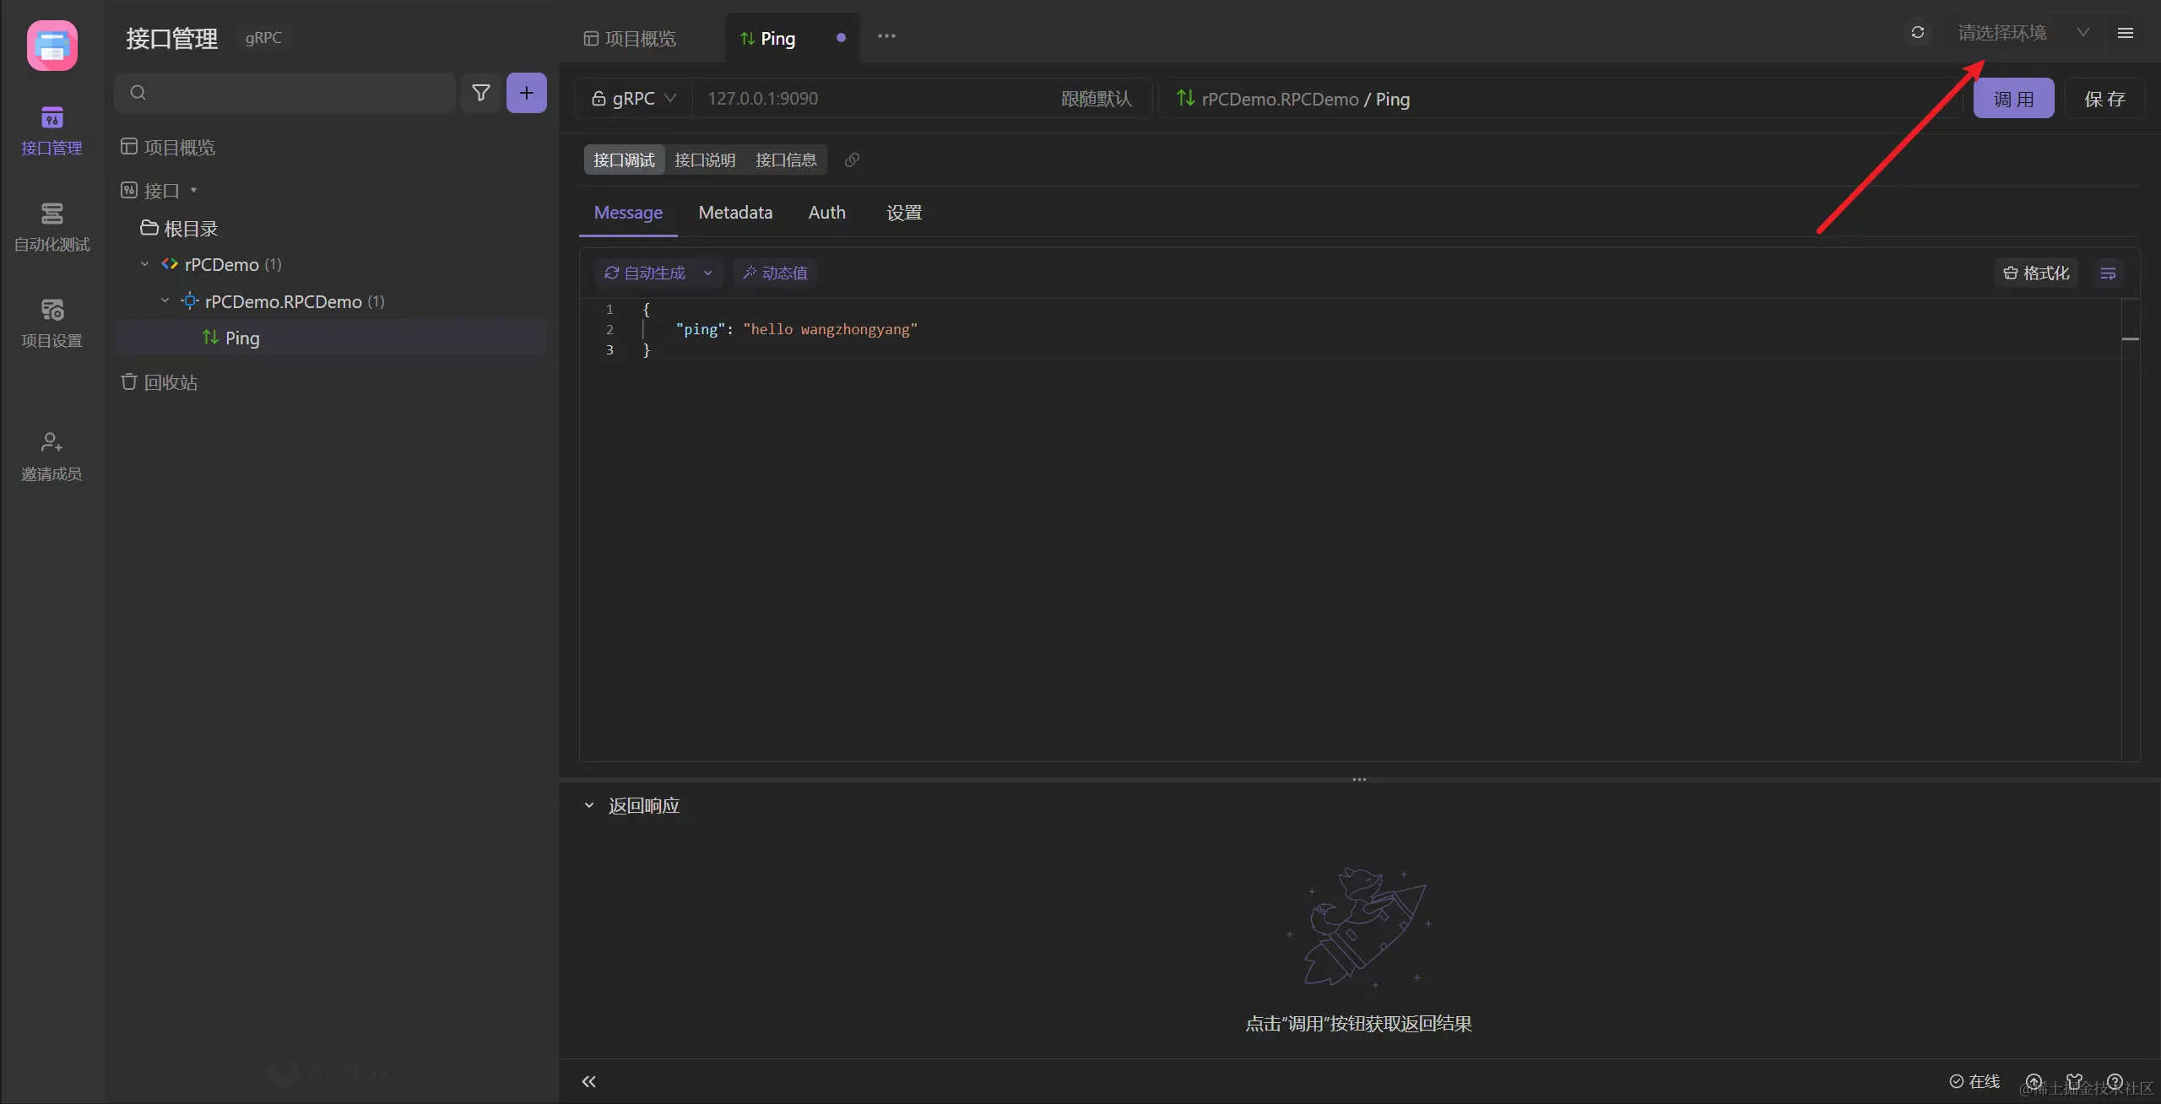
Task: Click the 调用 invoke button
Action: 2012,99
